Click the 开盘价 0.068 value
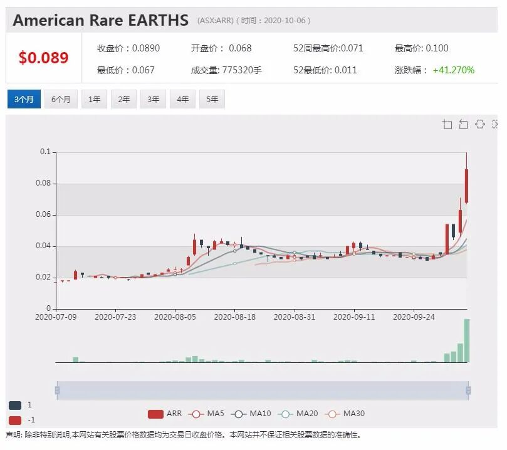The width and height of the screenshot is (507, 450). click(x=221, y=48)
